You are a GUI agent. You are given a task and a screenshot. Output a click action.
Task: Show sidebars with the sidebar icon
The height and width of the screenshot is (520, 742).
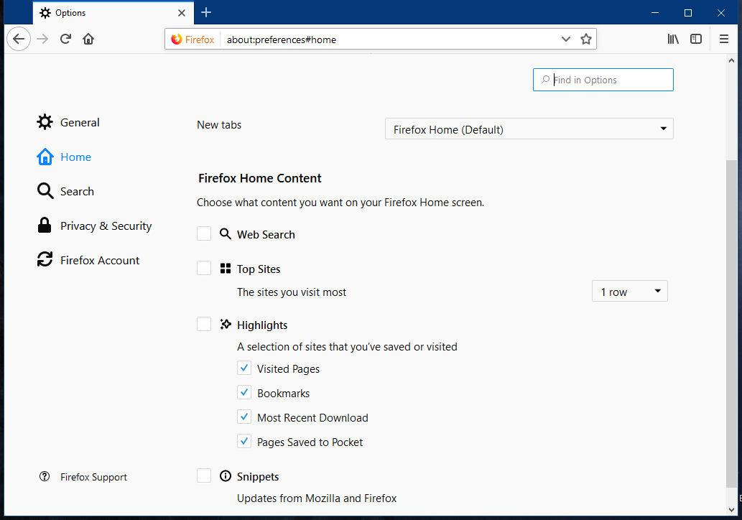tap(695, 39)
